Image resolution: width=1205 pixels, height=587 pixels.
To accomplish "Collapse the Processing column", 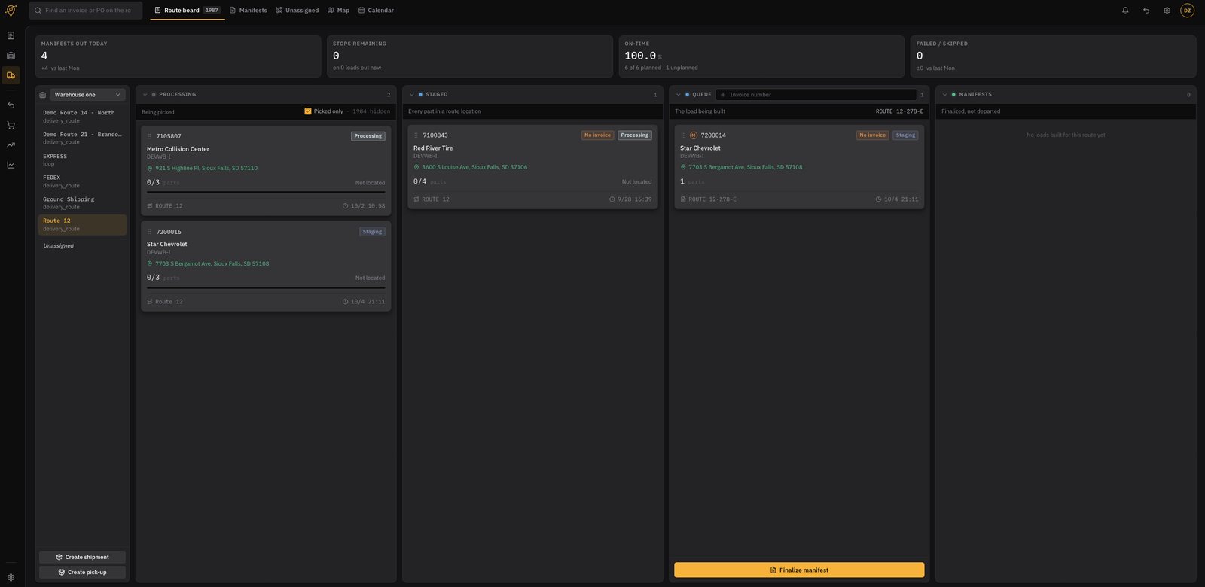I will pos(145,95).
